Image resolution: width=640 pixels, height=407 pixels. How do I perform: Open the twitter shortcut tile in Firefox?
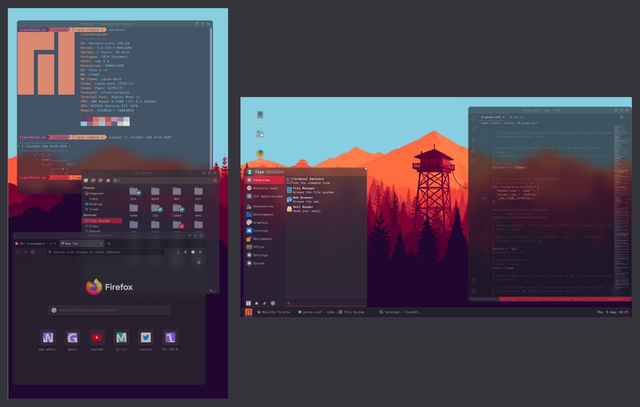146,337
